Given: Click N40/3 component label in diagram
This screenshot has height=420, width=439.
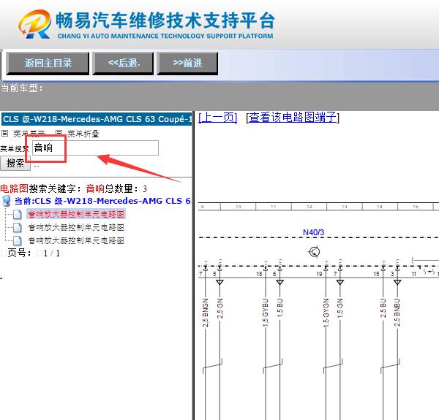Looking at the screenshot, I should [x=313, y=232].
